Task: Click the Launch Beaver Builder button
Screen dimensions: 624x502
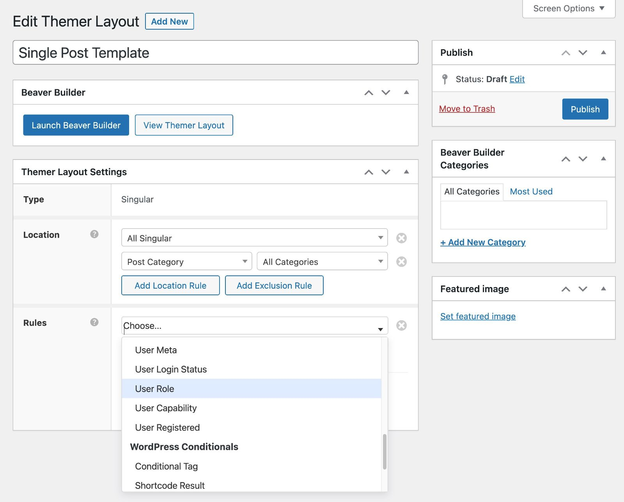Action: (76, 125)
